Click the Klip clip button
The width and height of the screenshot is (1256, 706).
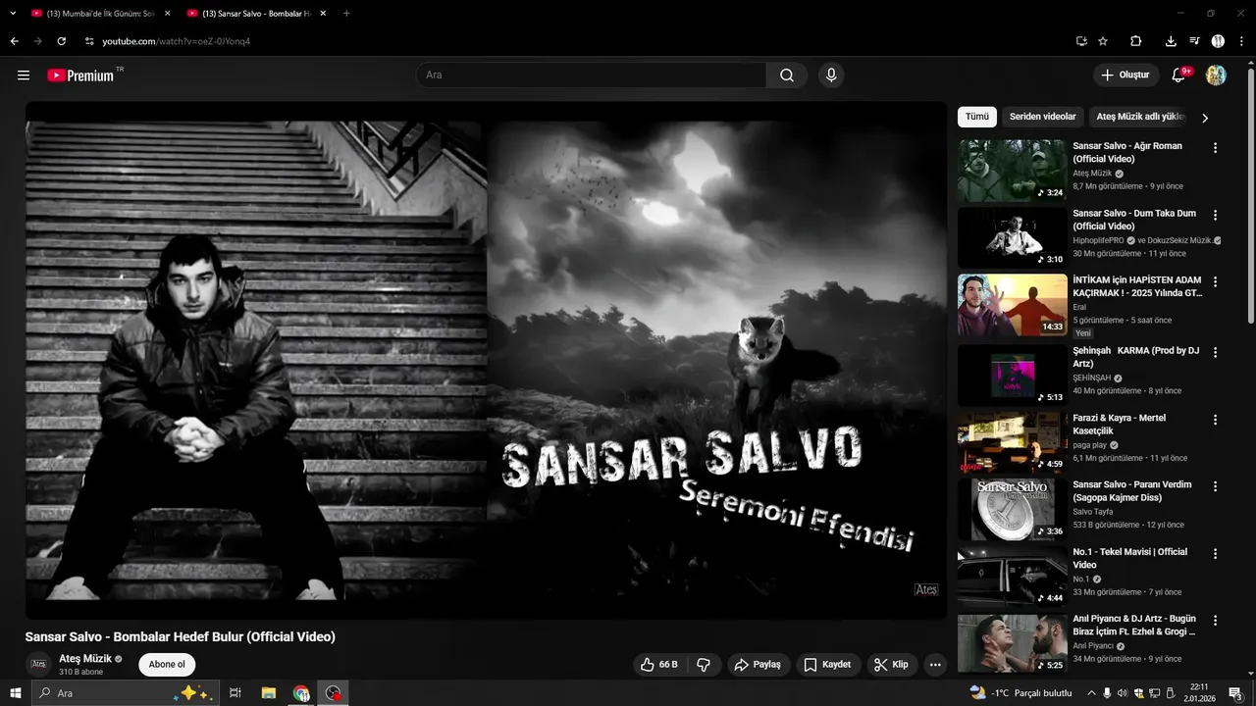[x=892, y=665]
